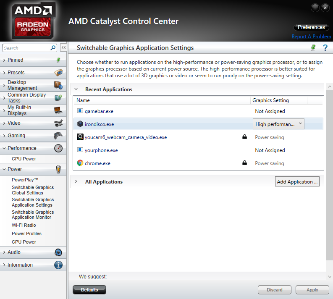Click the Desktop Management icon
This screenshot has height=299, width=333.
58,85
